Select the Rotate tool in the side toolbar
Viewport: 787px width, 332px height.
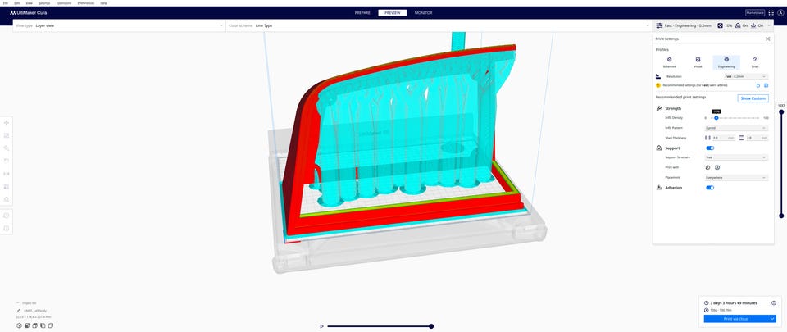[x=7, y=161]
